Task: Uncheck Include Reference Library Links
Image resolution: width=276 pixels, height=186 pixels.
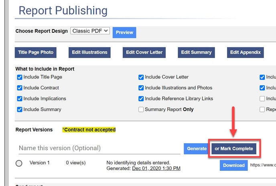Action: click(141, 99)
